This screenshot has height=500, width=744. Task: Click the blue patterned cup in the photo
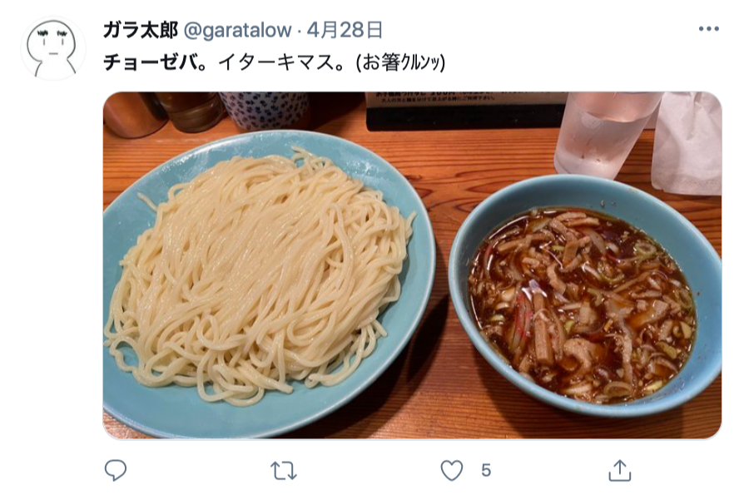tap(265, 110)
